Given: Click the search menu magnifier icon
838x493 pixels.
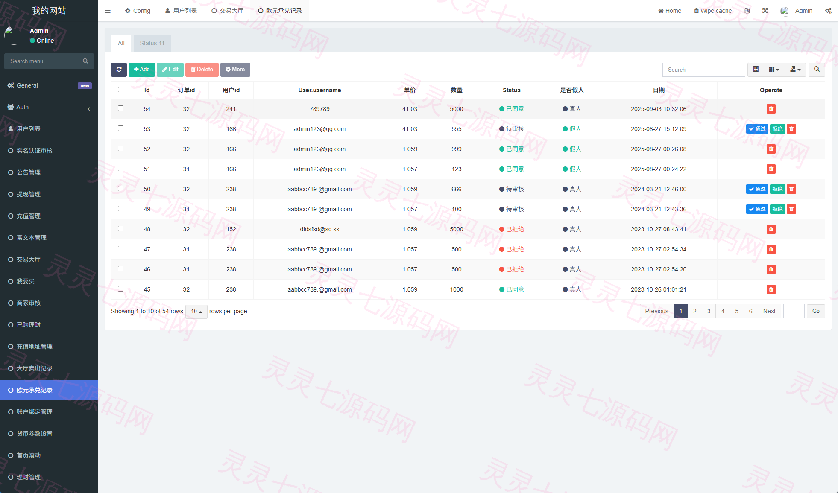Looking at the screenshot, I should [85, 61].
